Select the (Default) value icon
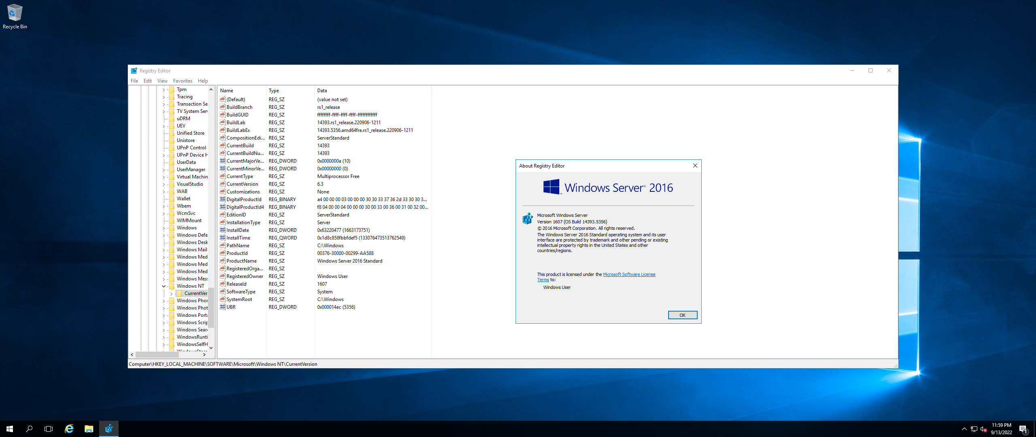 coord(223,99)
